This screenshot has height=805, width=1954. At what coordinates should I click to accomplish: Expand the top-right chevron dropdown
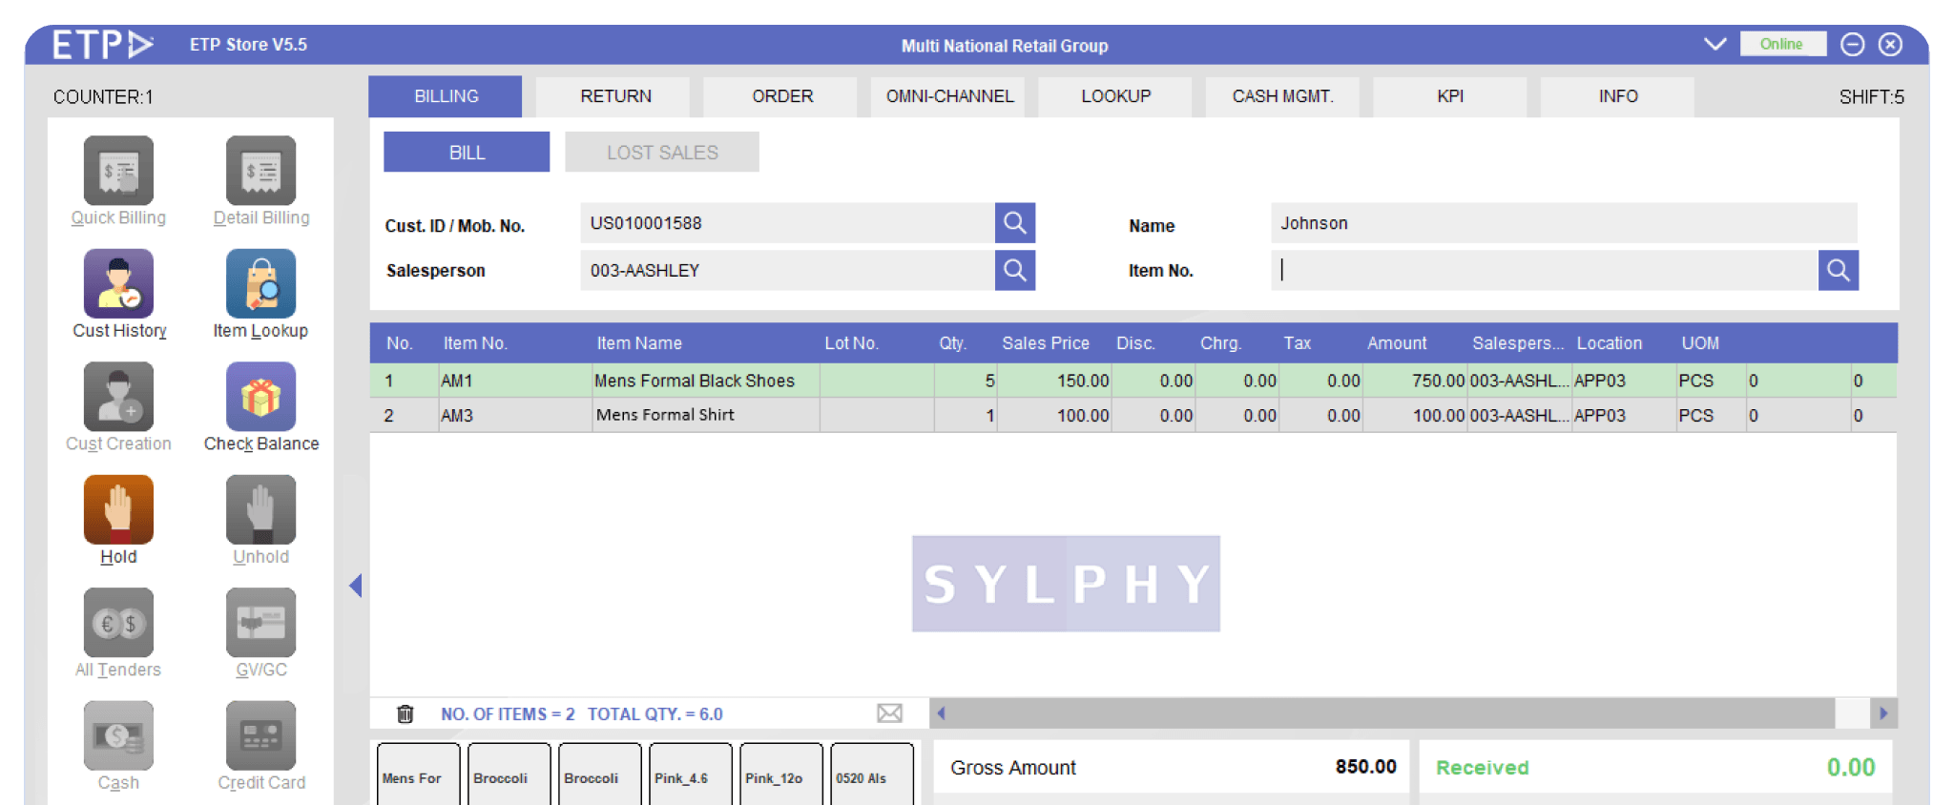pos(1715,44)
